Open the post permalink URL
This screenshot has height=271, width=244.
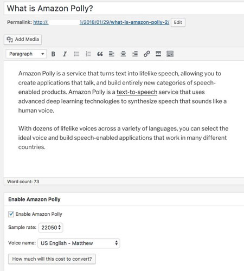pyautogui.click(x=101, y=22)
